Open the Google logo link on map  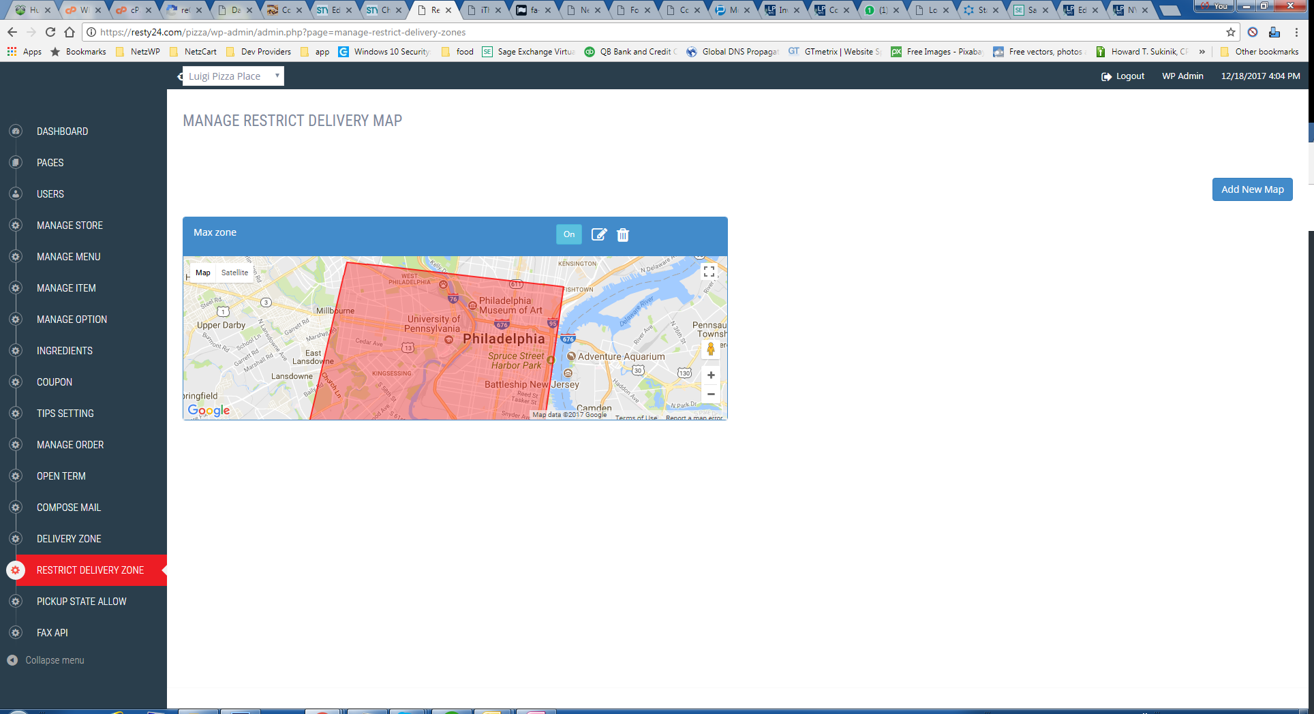click(x=209, y=410)
